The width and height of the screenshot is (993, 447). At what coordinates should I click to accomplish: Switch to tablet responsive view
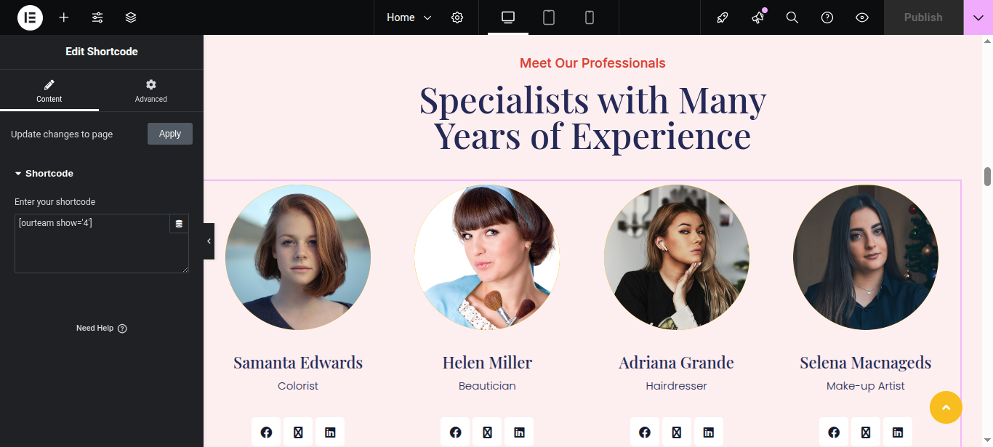549,17
